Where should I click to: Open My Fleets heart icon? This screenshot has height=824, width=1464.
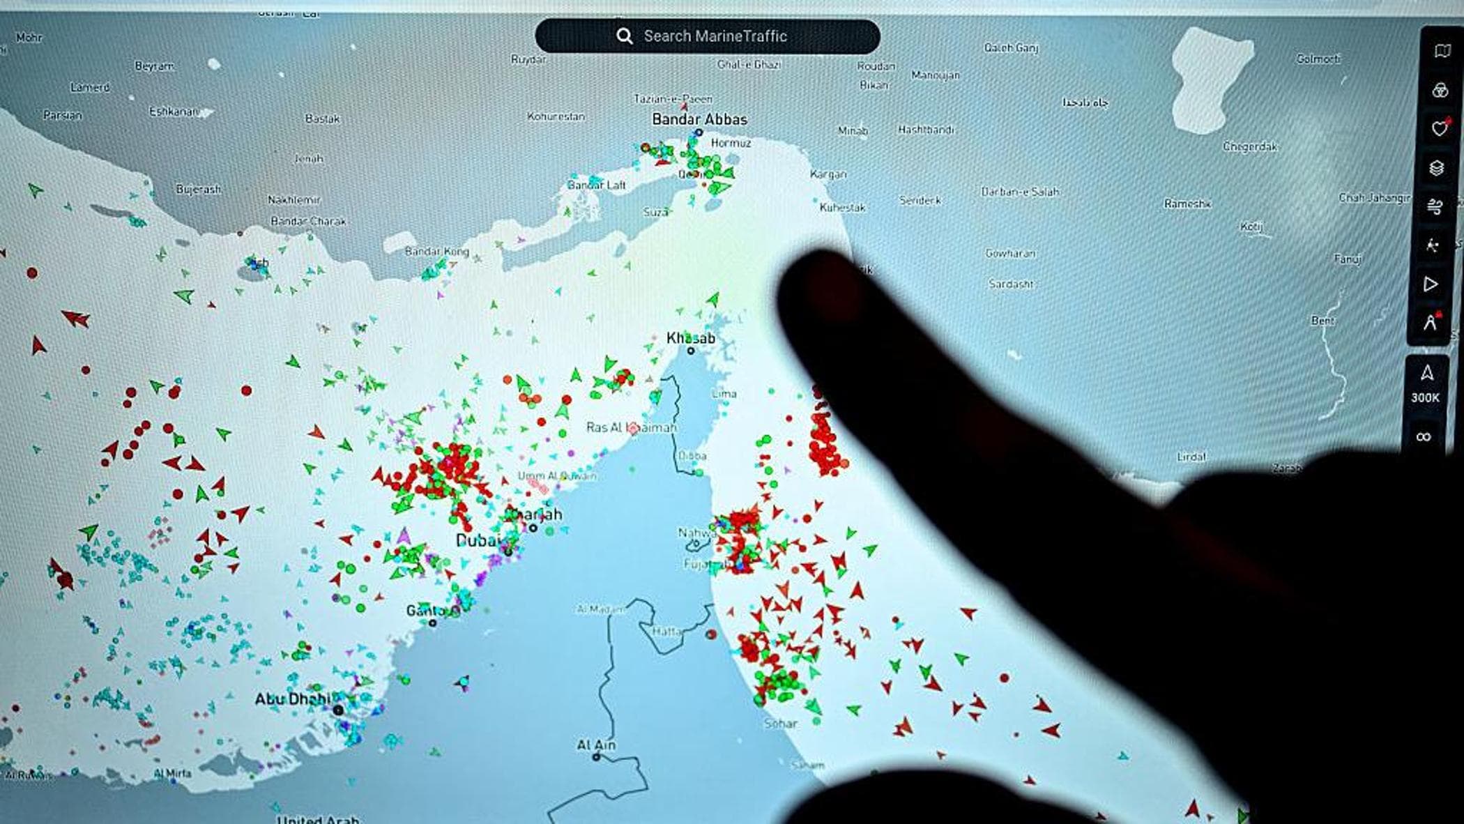(x=1440, y=129)
